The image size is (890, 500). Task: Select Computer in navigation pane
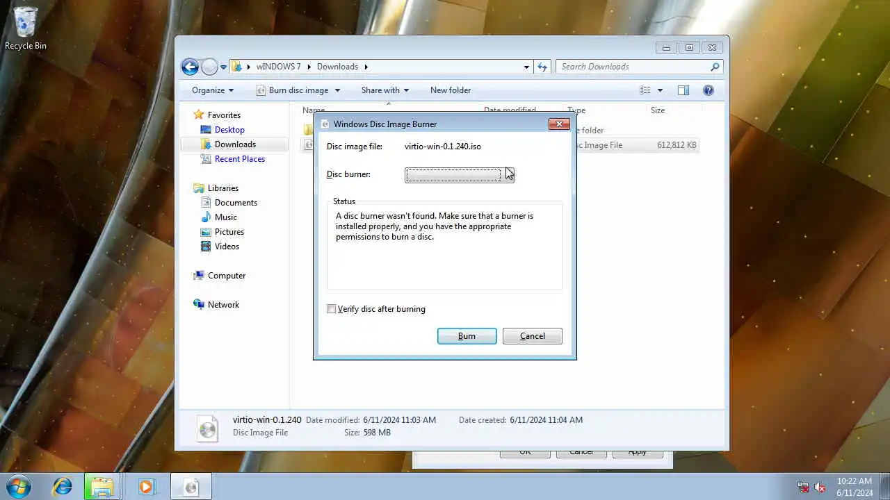(x=227, y=276)
